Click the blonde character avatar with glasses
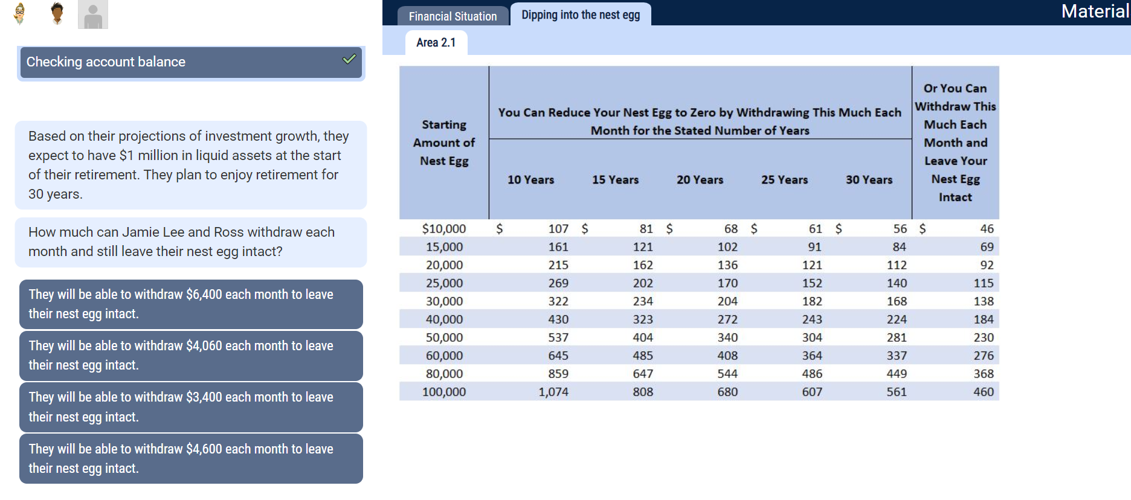The image size is (1131, 500). (20, 13)
